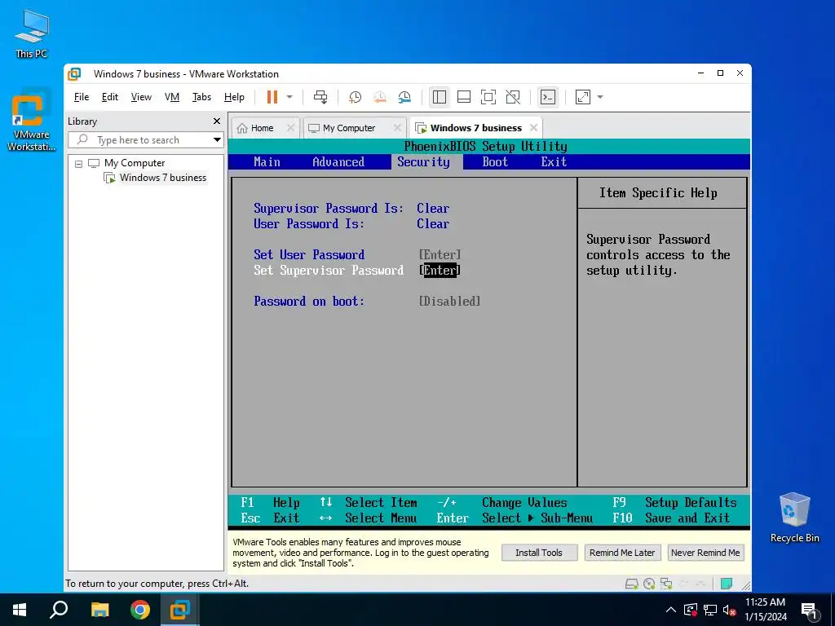Image resolution: width=835 pixels, height=626 pixels.
Task: Close the Windows 7 business tab
Action: coord(533,128)
